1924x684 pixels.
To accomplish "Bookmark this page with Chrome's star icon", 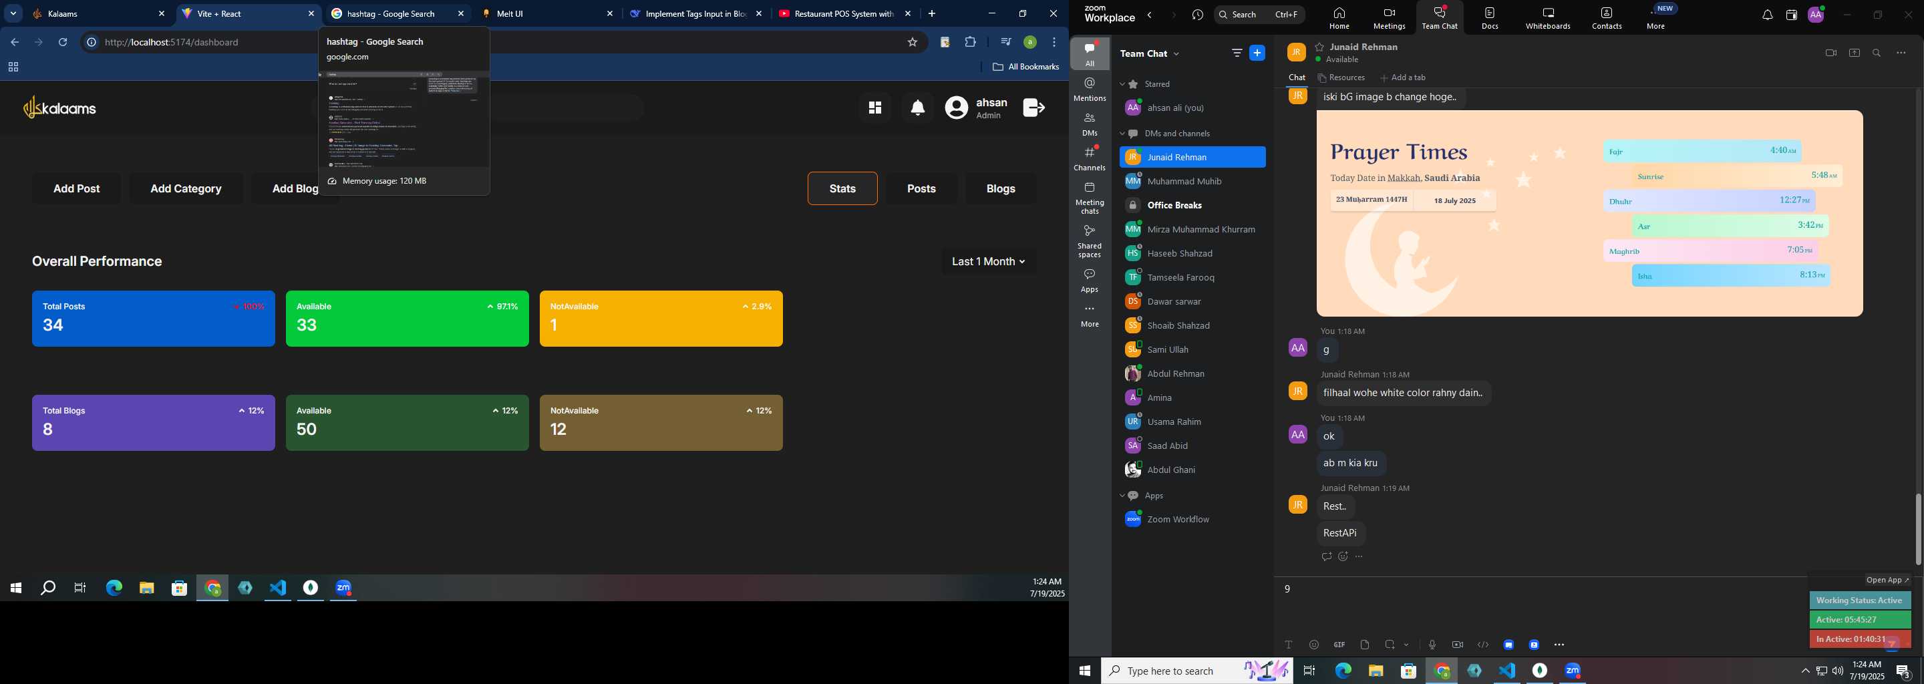I will pyautogui.click(x=912, y=43).
